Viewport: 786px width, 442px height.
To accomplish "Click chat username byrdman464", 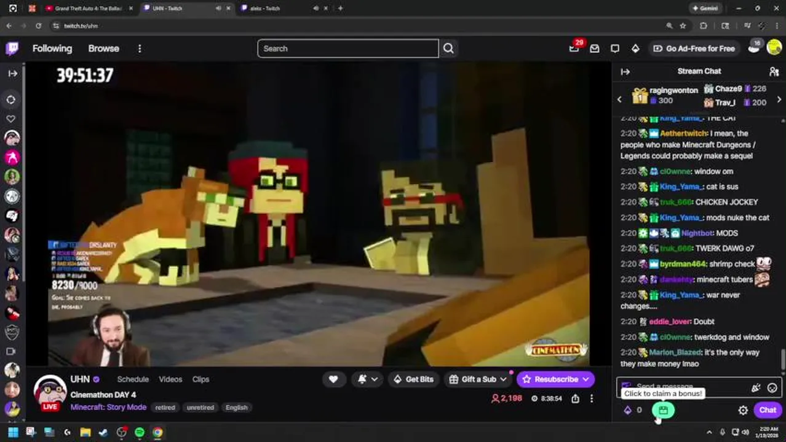I will pos(683,264).
